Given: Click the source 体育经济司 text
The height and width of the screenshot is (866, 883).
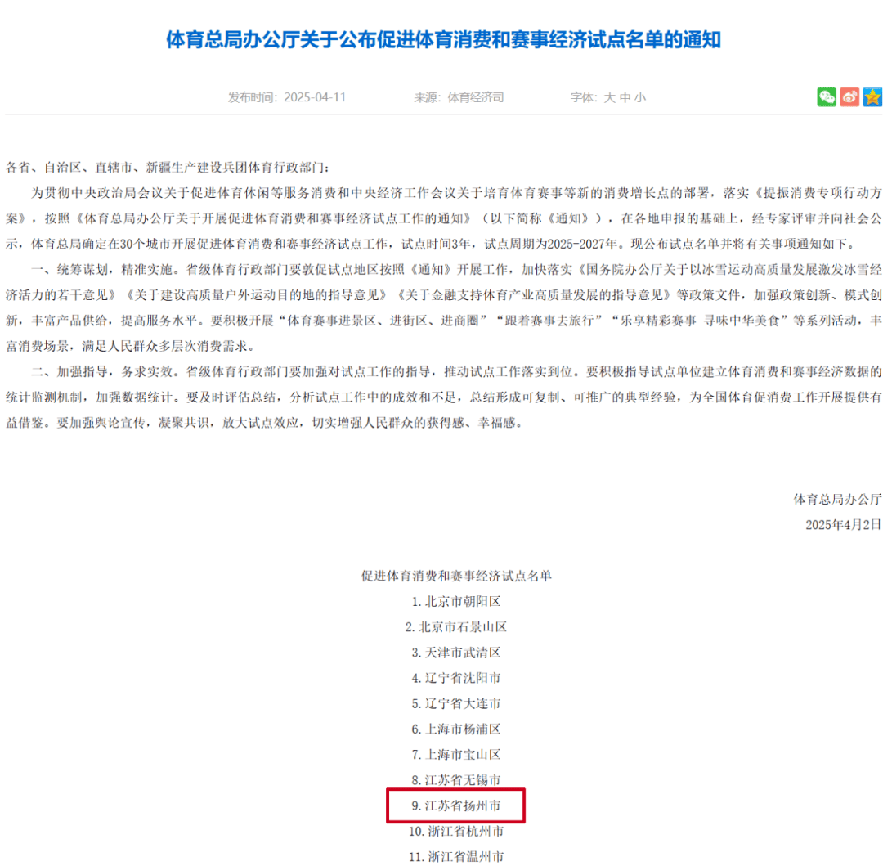Looking at the screenshot, I should [x=475, y=97].
